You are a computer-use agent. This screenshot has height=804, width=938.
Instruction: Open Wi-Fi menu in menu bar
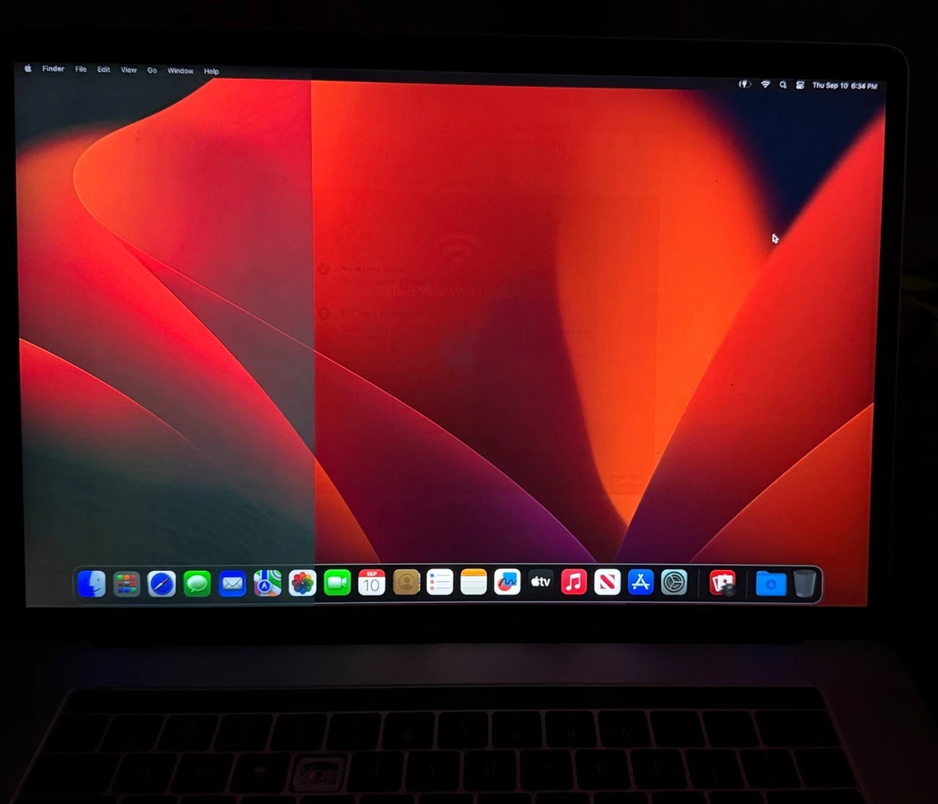point(765,84)
